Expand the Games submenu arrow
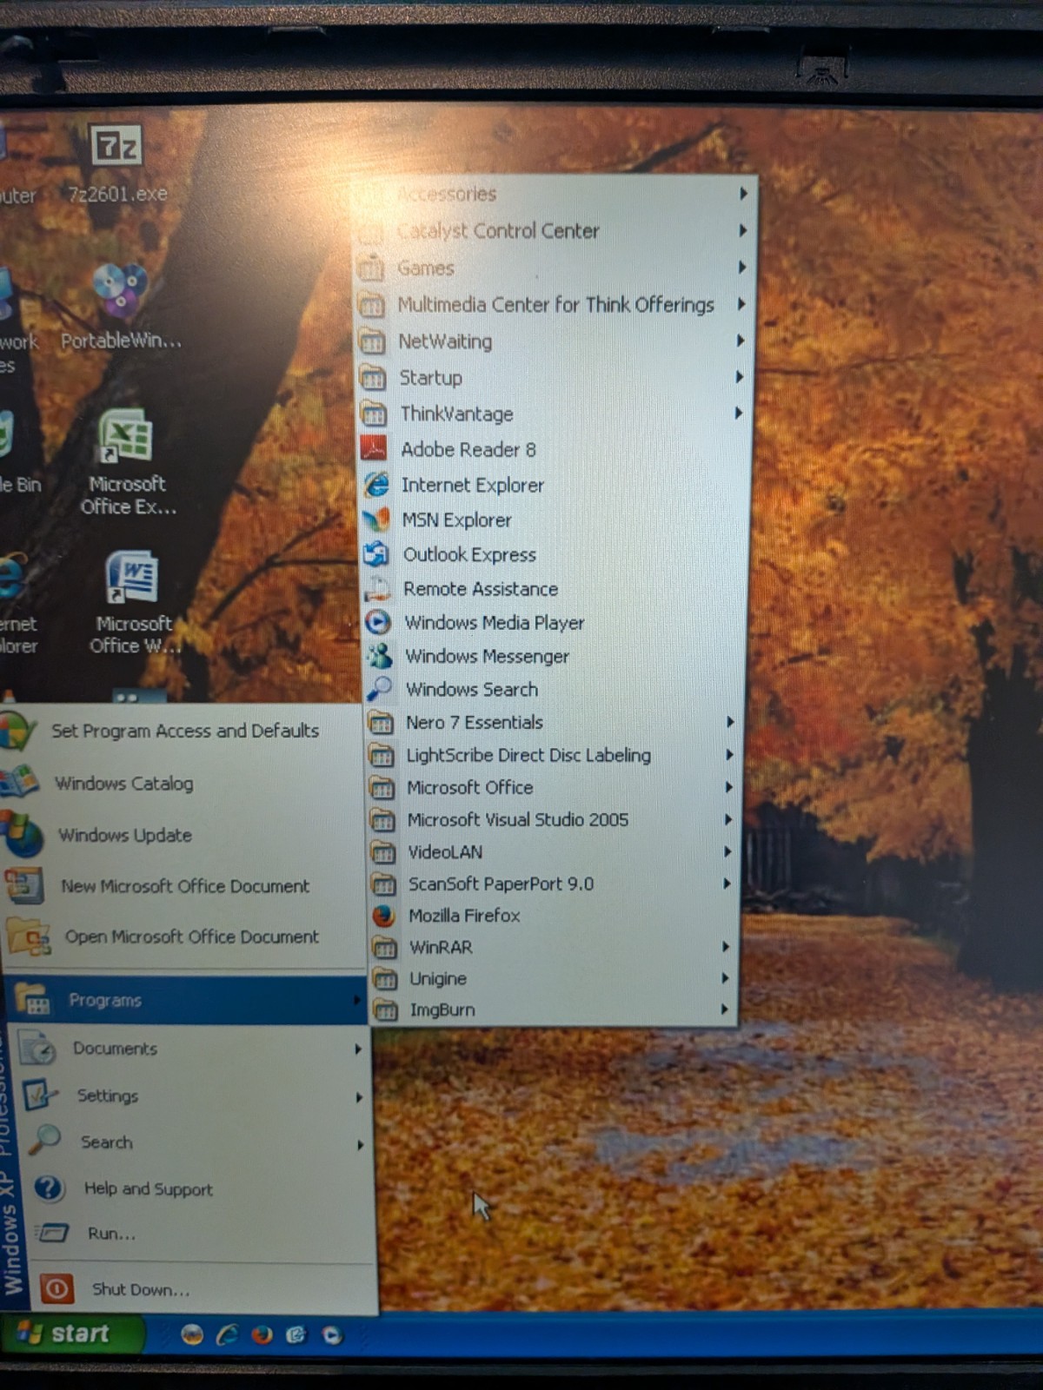This screenshot has height=1390, width=1043. [742, 268]
